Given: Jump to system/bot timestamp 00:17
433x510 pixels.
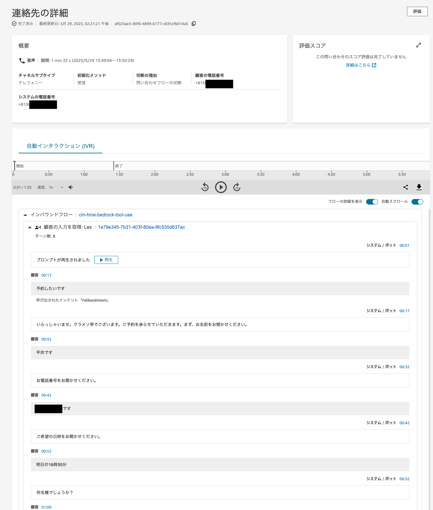Looking at the screenshot, I should 404,311.
